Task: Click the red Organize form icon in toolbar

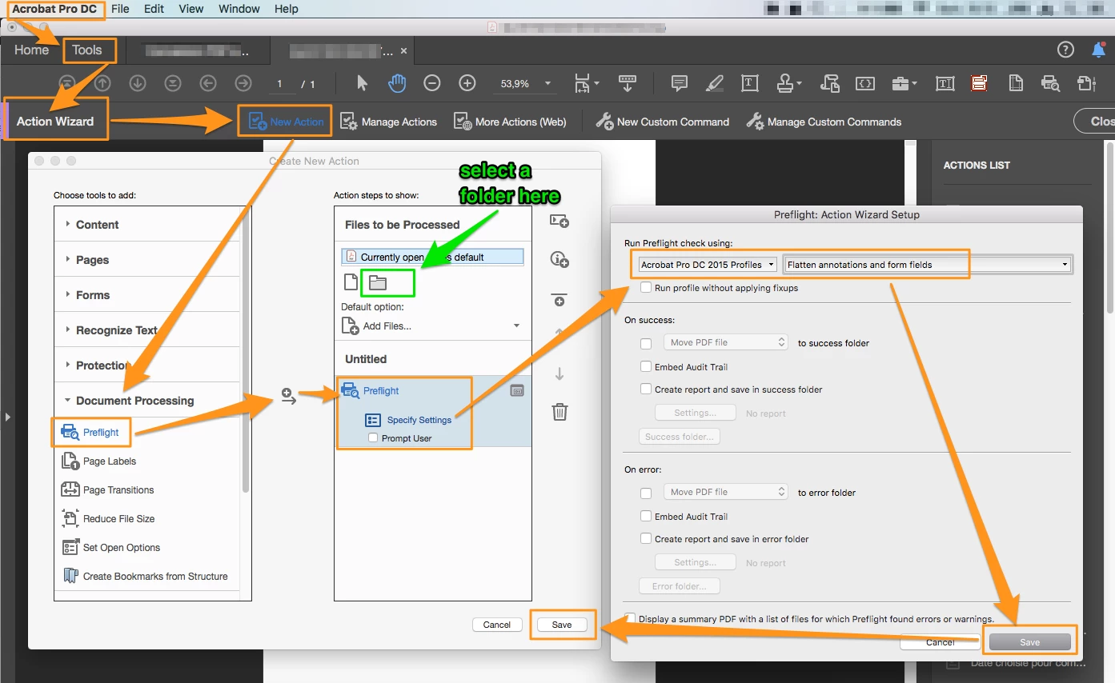Action: 979,83
